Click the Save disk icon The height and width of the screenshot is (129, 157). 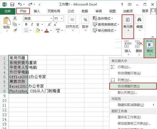(x=12, y=4)
